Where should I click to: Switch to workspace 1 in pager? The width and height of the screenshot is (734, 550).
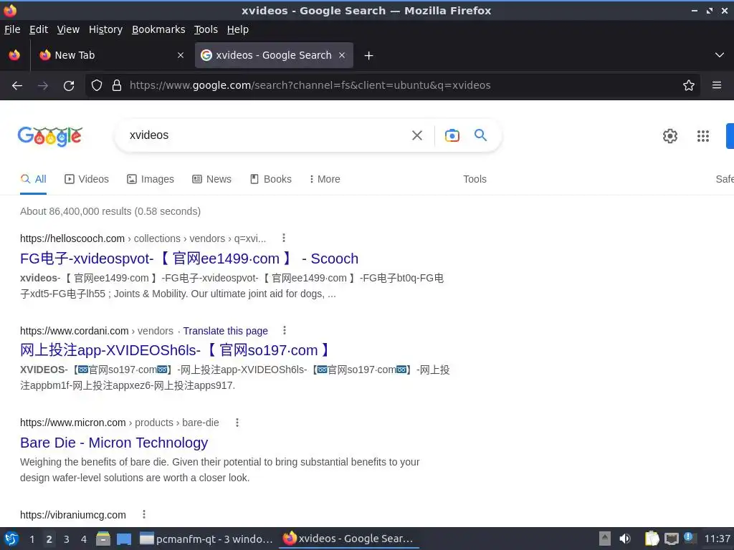32,539
